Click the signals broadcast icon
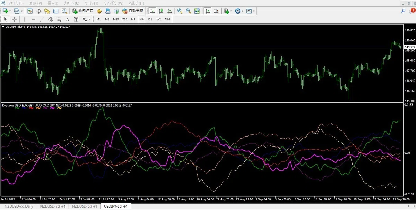The height and width of the screenshot is (210, 416). [116, 11]
